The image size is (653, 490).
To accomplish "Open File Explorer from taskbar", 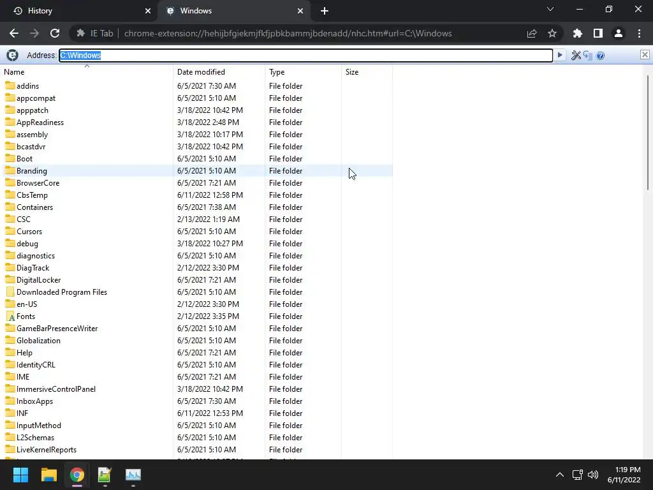I will point(48,475).
